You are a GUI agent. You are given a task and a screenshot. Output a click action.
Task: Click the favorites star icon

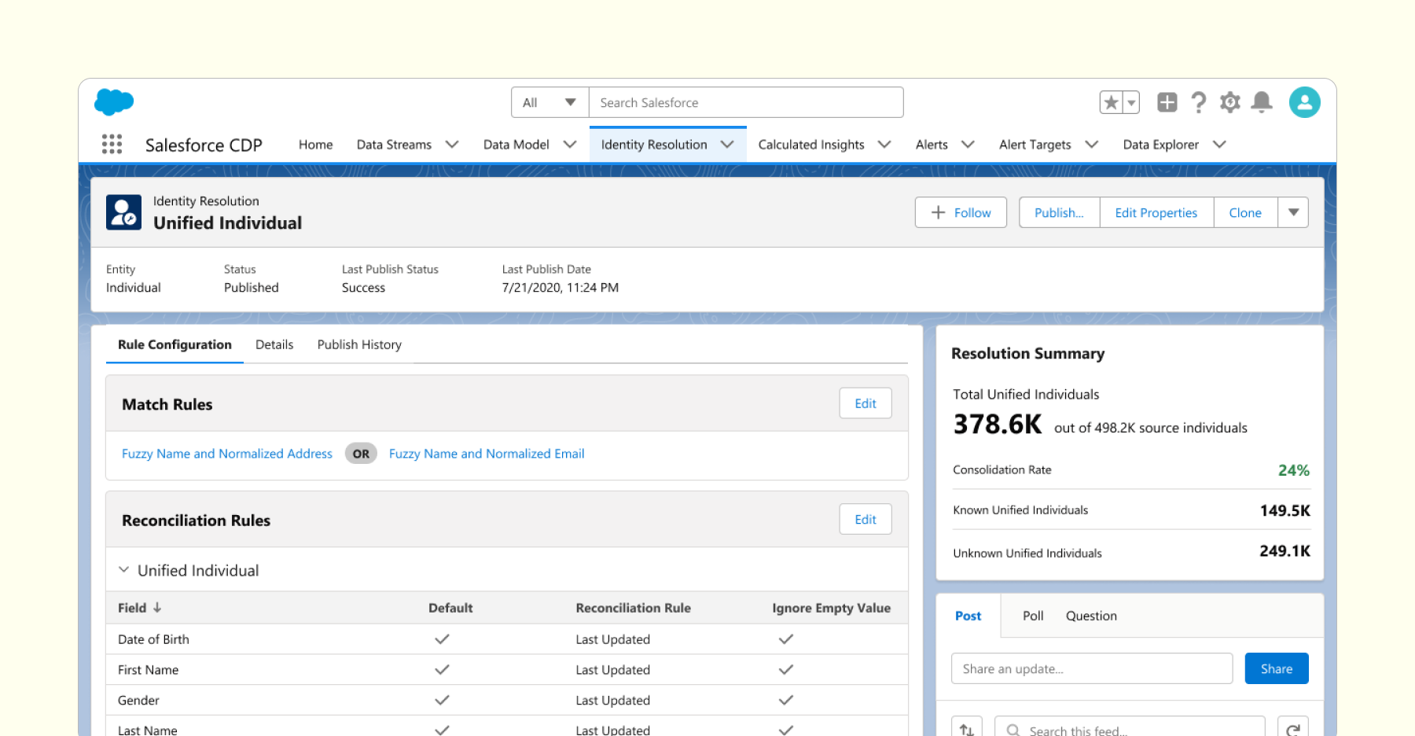coord(1111,102)
